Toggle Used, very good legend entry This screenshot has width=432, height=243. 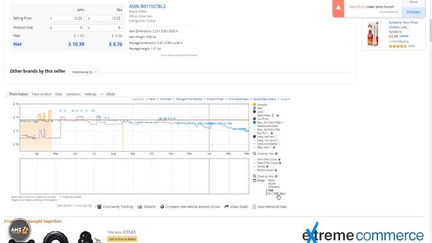click(x=267, y=140)
